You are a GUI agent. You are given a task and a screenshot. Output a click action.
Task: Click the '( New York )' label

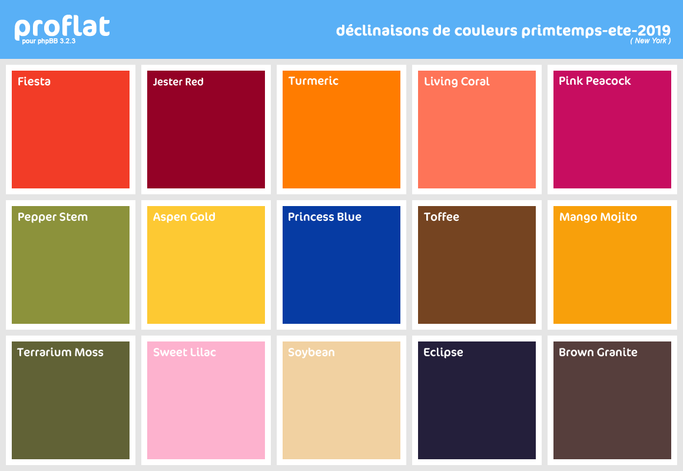(x=651, y=41)
